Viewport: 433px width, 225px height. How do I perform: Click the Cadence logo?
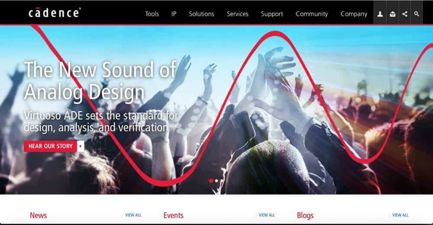[55, 13]
